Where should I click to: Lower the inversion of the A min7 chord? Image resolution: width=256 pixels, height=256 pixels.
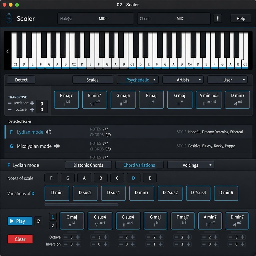click(x=204, y=244)
